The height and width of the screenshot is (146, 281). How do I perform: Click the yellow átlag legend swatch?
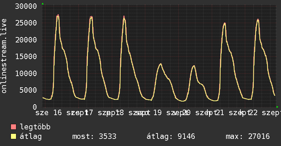click(13, 136)
